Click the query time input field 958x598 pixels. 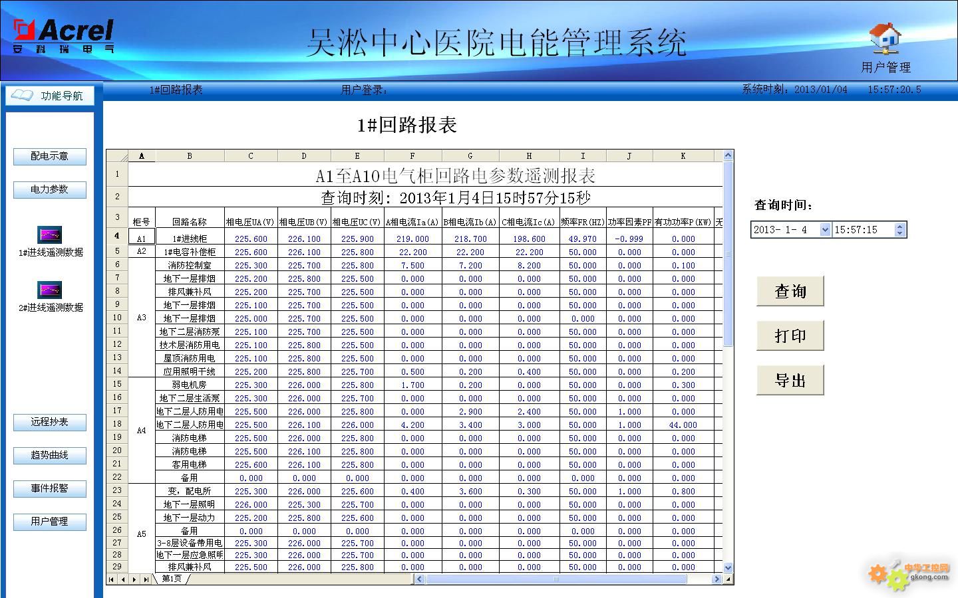tap(863, 230)
